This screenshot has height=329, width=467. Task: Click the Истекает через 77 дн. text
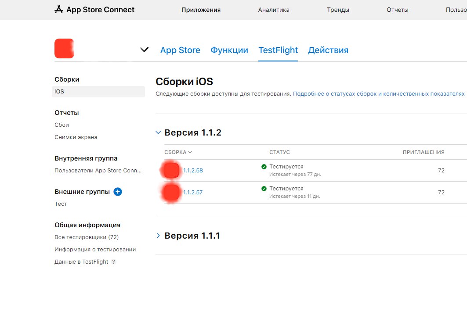pos(295,174)
